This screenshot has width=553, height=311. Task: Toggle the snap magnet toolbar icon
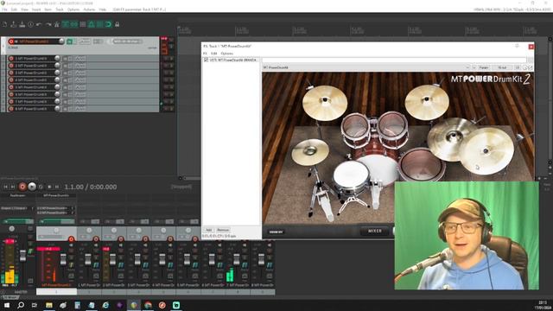(108, 24)
